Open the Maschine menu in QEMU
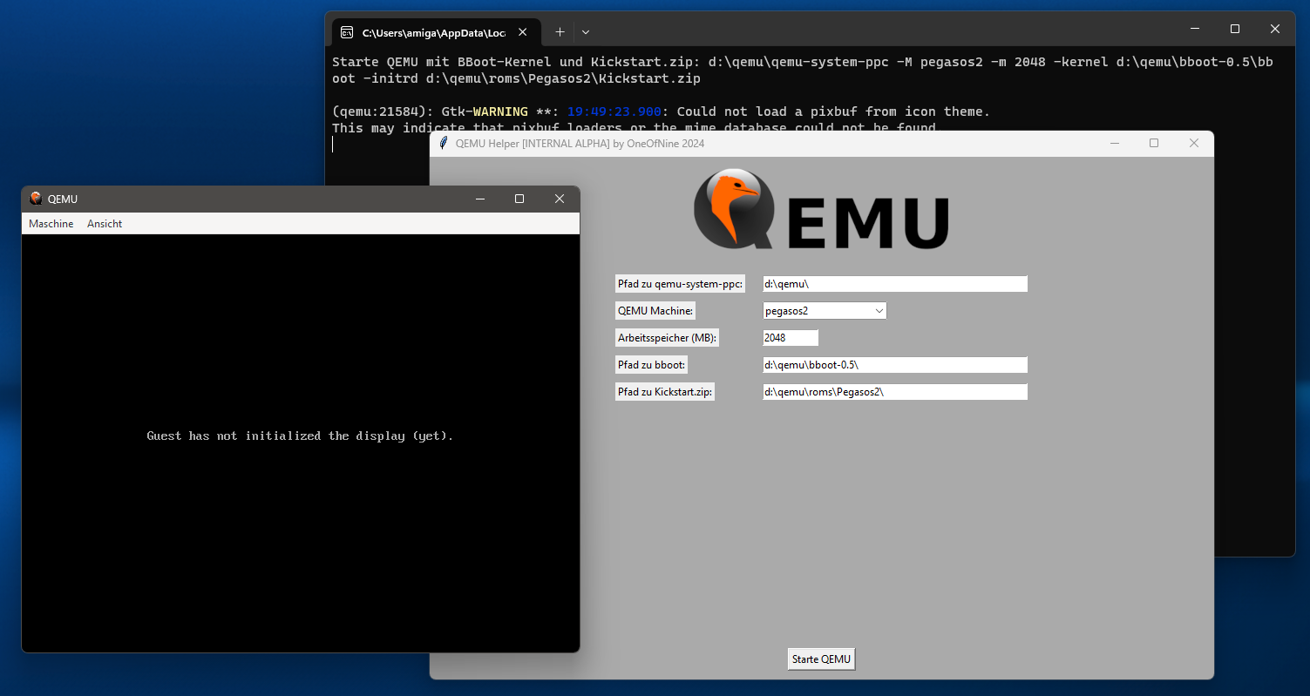This screenshot has width=1310, height=696. (x=51, y=224)
